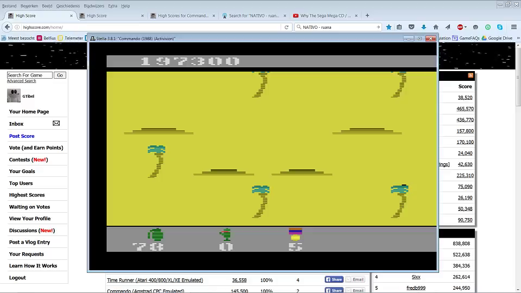The width and height of the screenshot is (521, 293).
Task: Switch to the second High Score tab
Action: [x=111, y=16]
